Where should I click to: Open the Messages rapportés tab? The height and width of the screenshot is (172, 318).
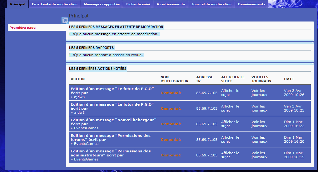[x=102, y=4]
